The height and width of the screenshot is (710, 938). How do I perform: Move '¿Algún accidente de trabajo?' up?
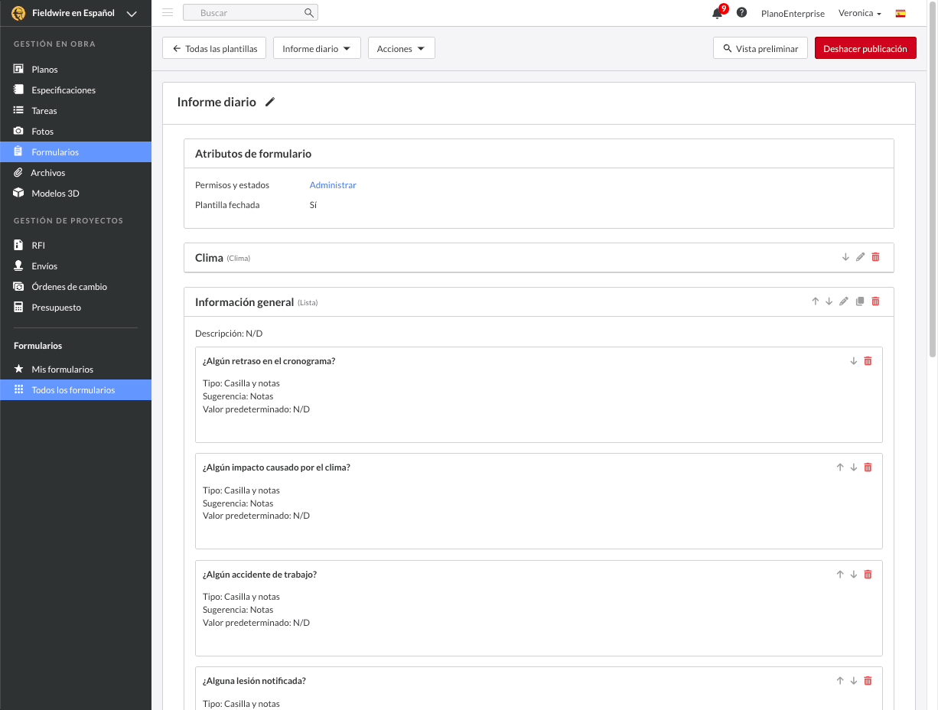click(840, 575)
